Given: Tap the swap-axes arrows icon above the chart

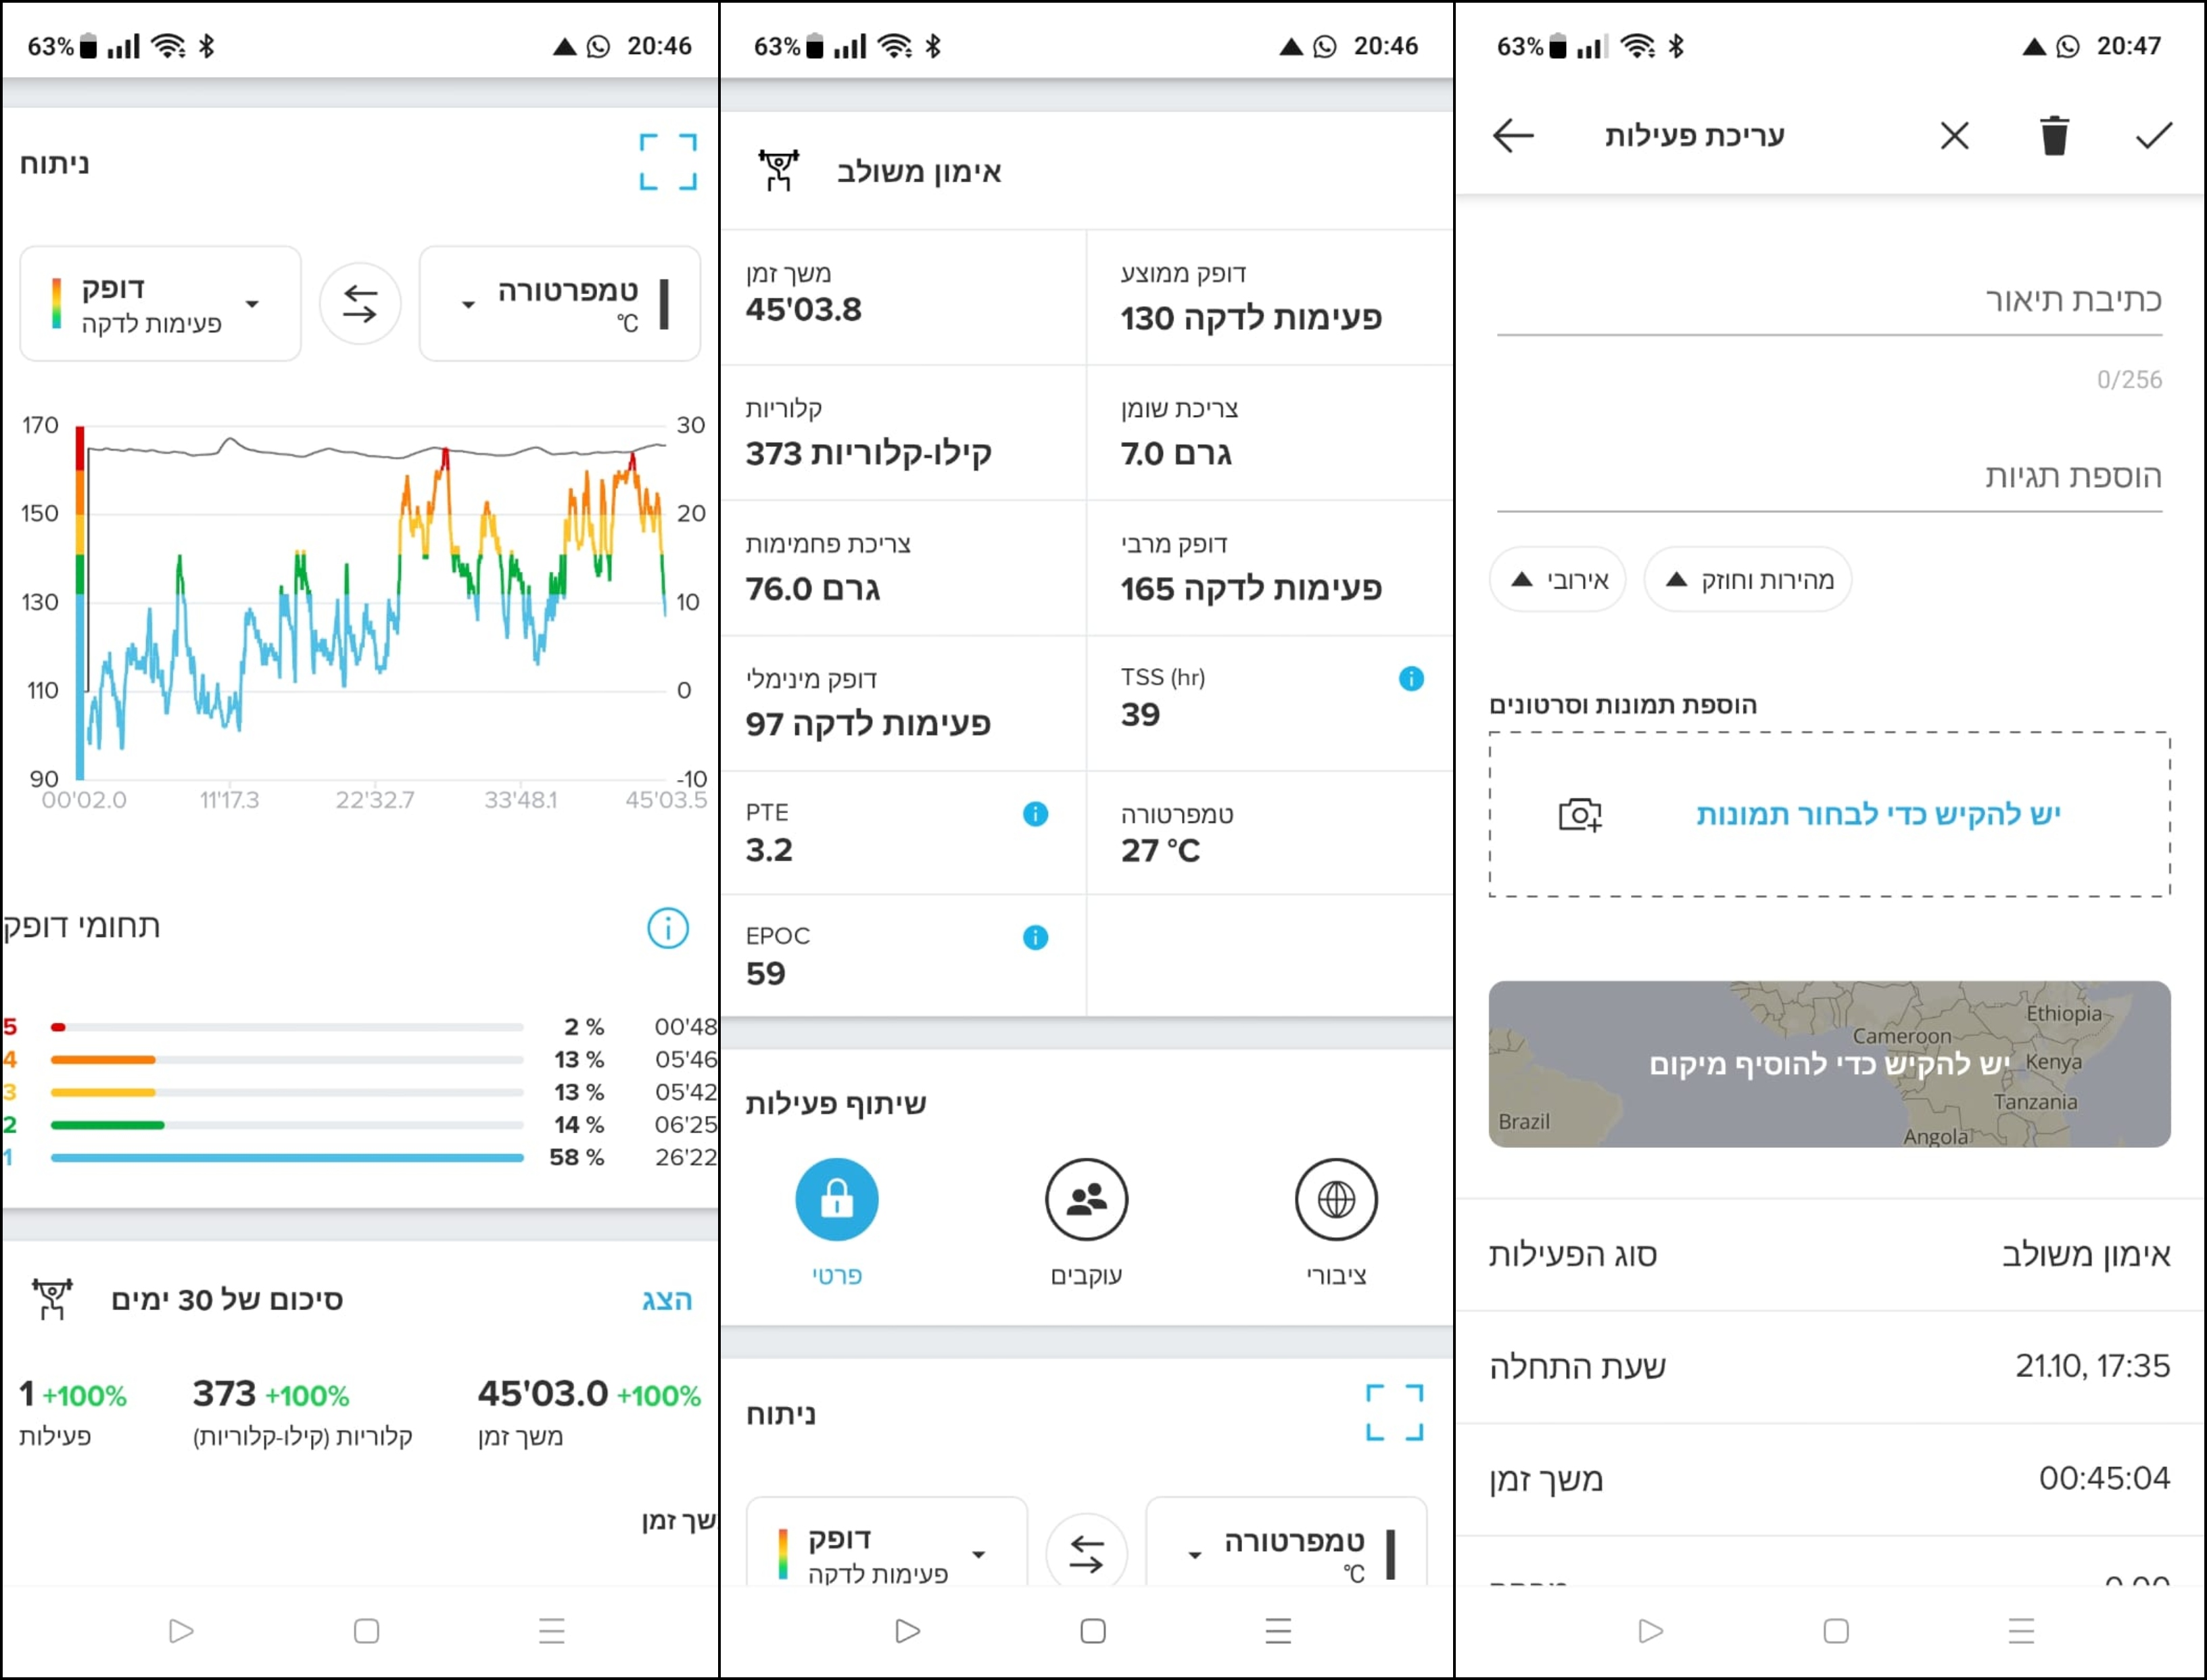Looking at the screenshot, I should 360,303.
